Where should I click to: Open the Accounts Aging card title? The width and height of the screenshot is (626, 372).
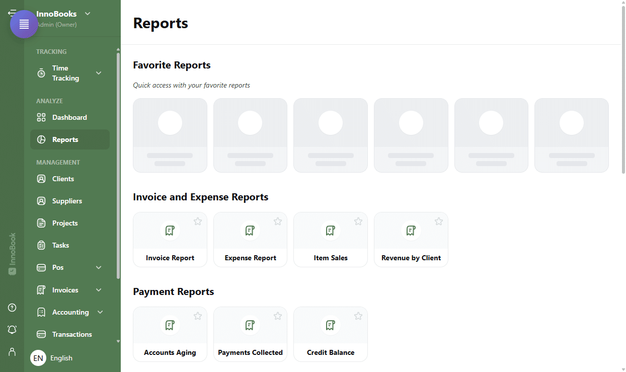pos(170,352)
